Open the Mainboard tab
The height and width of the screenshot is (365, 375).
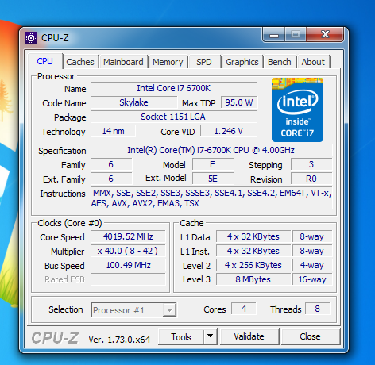(x=123, y=62)
